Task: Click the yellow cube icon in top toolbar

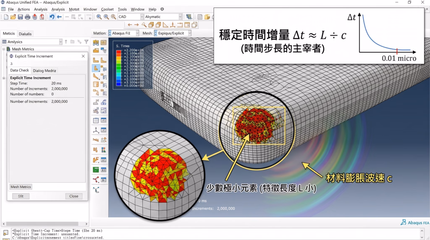Action: pyautogui.click(x=207, y=17)
